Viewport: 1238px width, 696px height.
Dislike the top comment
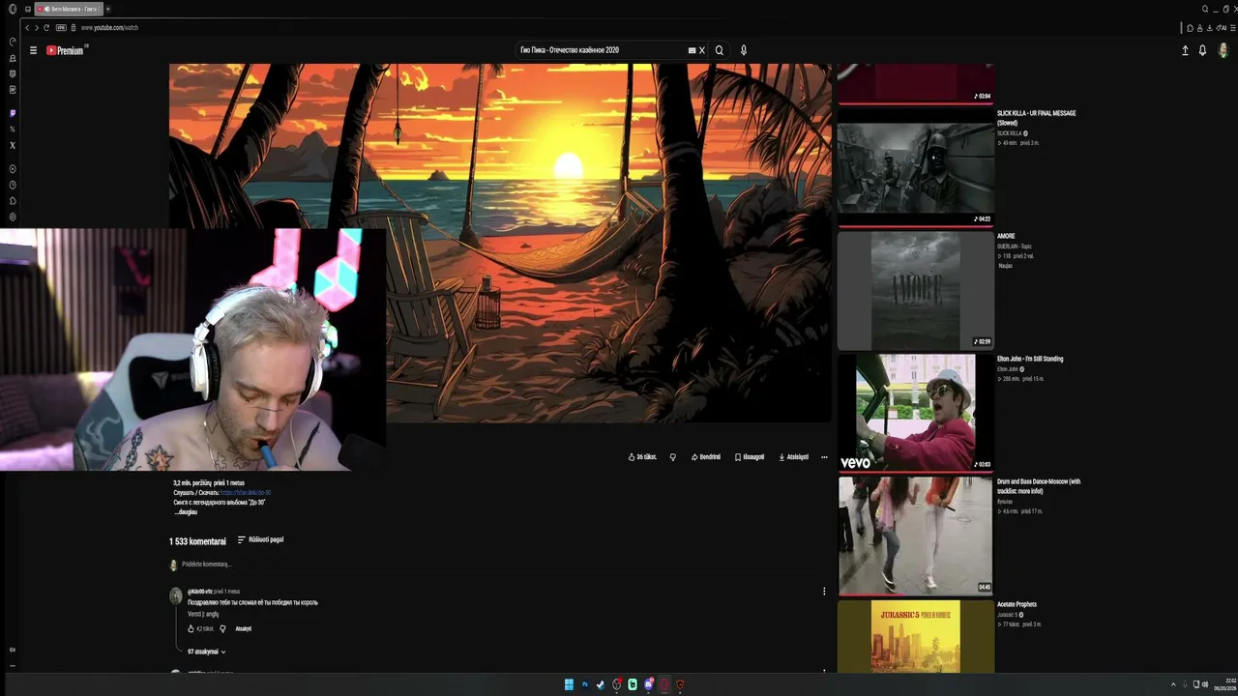[x=222, y=629]
